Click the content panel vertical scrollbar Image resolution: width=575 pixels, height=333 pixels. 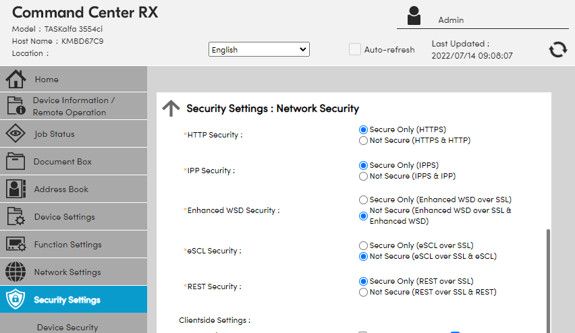coord(548,280)
